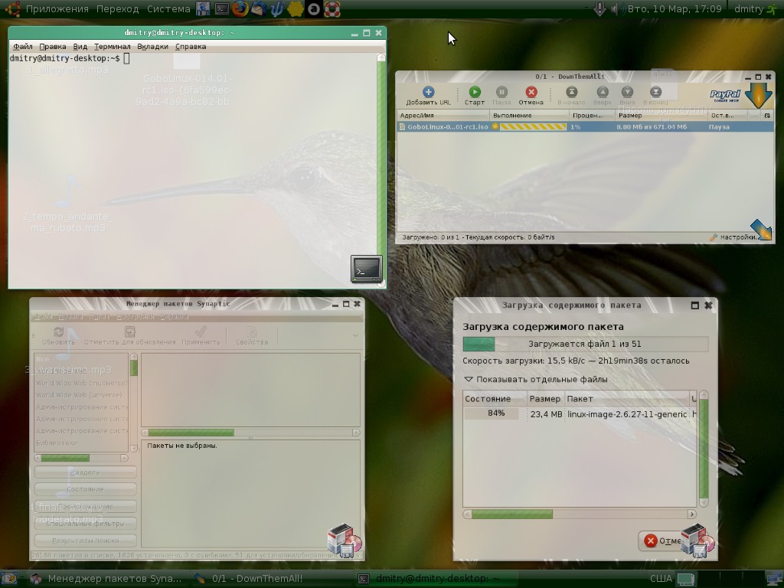Click the Состояние filter button in Synaptic
Screen dimensions: 784x588
(x=85, y=488)
